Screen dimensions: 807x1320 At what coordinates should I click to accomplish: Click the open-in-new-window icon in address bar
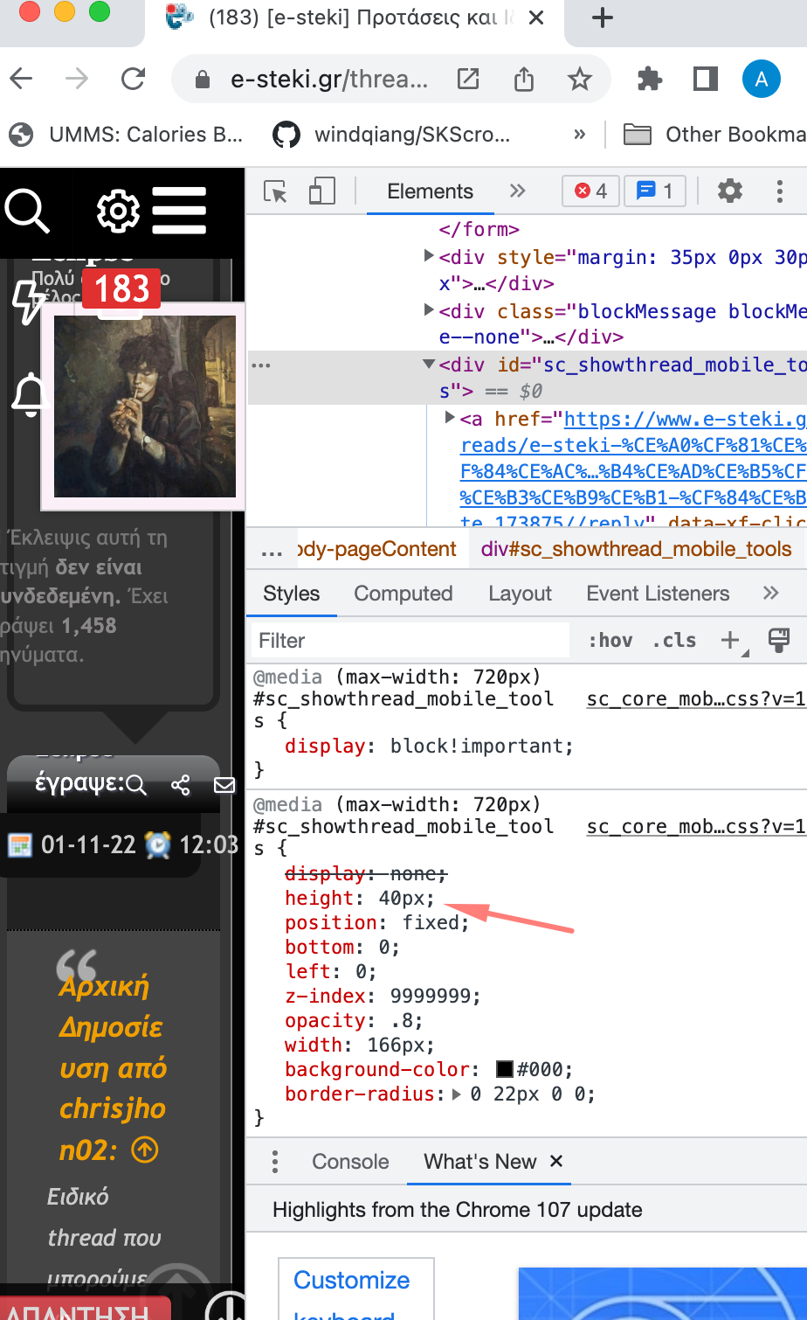(468, 80)
